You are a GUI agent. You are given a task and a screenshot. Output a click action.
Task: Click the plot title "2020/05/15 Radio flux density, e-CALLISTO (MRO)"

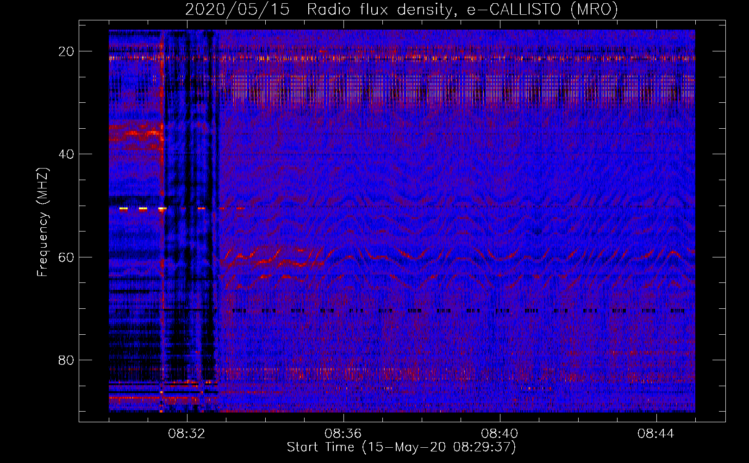401,10
